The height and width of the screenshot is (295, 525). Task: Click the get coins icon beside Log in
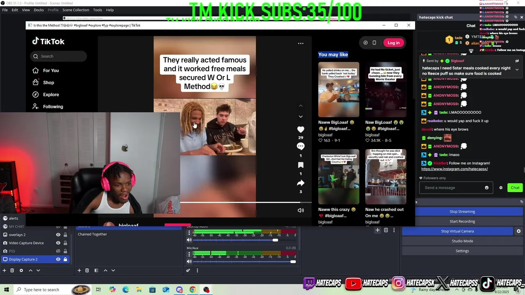pyautogui.click(x=365, y=43)
